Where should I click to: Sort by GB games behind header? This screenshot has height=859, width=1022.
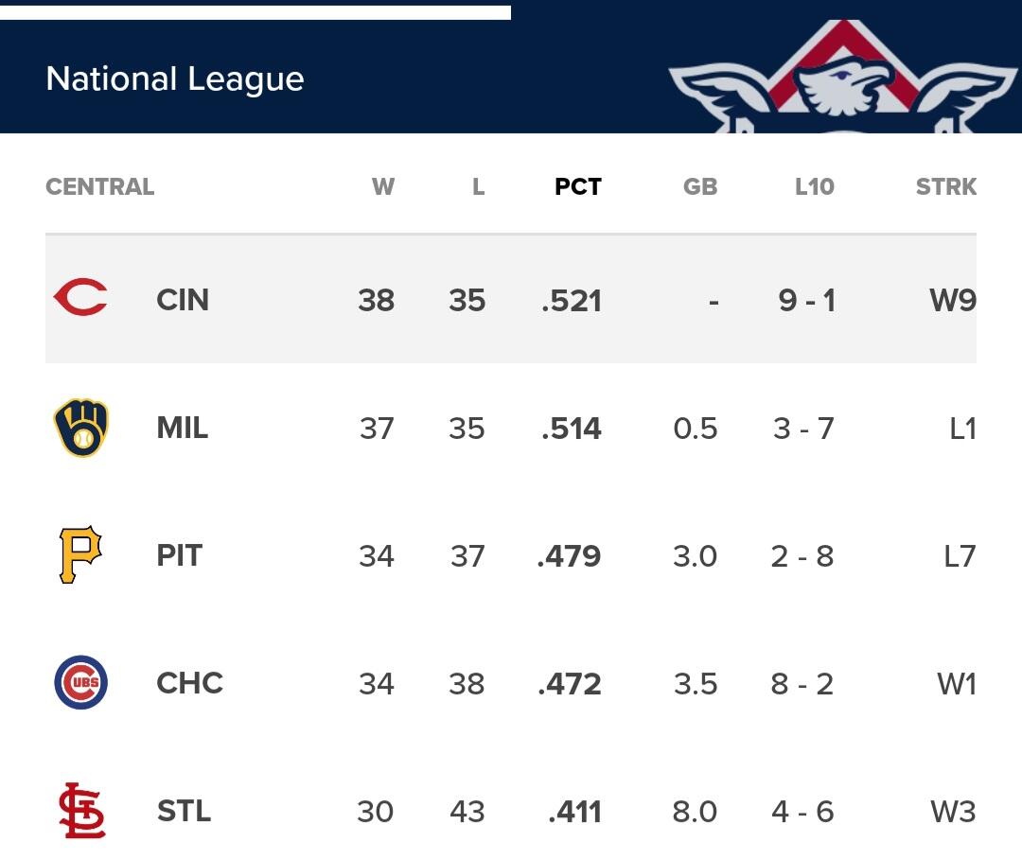click(x=699, y=187)
